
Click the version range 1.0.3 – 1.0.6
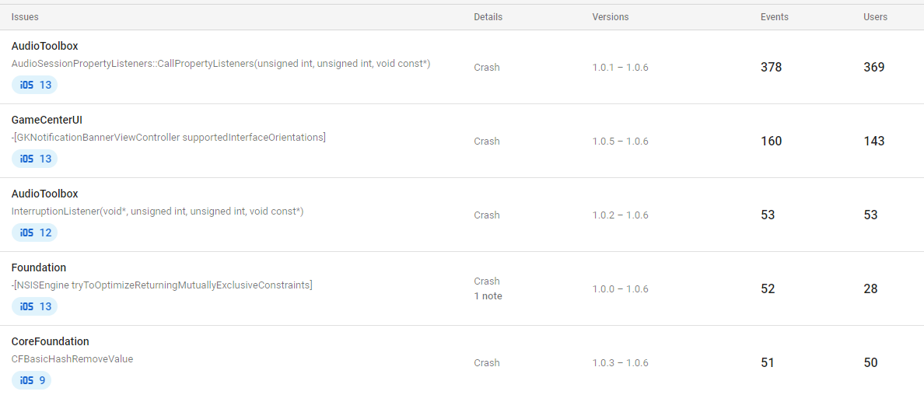620,363
